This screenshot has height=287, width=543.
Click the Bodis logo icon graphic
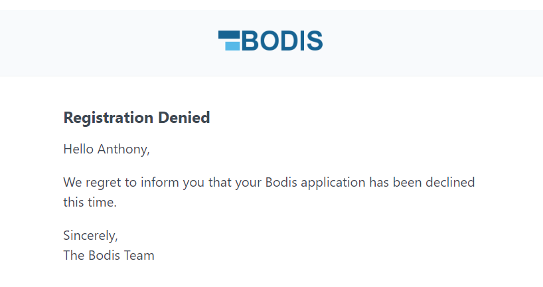click(x=229, y=41)
